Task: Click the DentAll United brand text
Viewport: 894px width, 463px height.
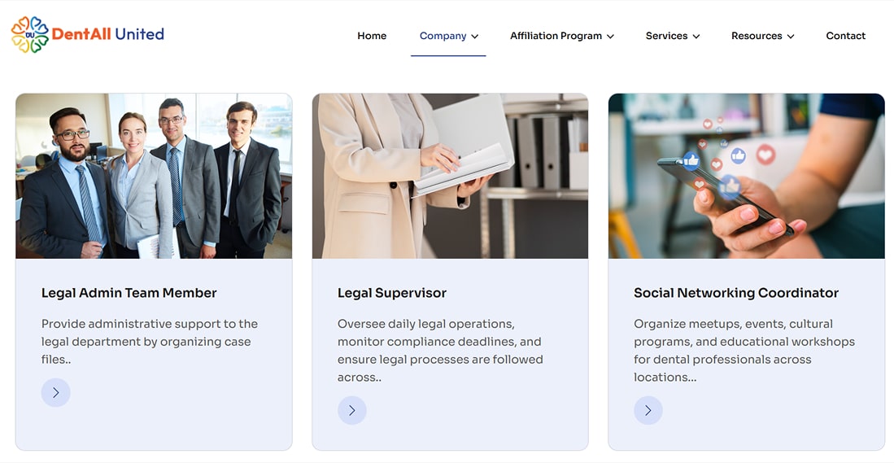Action: coord(108,34)
